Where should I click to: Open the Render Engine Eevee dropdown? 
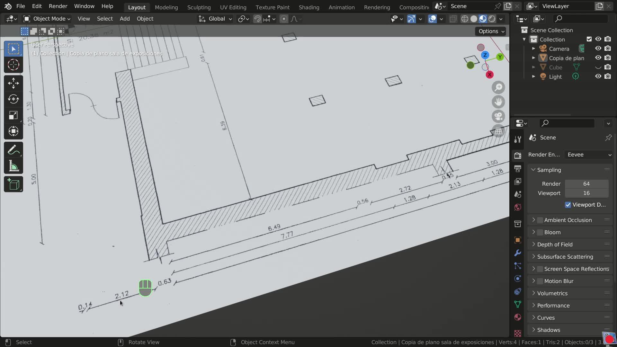click(x=589, y=155)
